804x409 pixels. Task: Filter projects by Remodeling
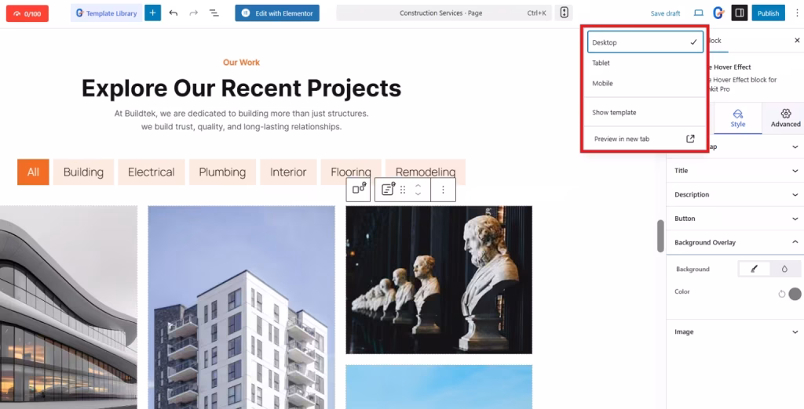coord(426,171)
